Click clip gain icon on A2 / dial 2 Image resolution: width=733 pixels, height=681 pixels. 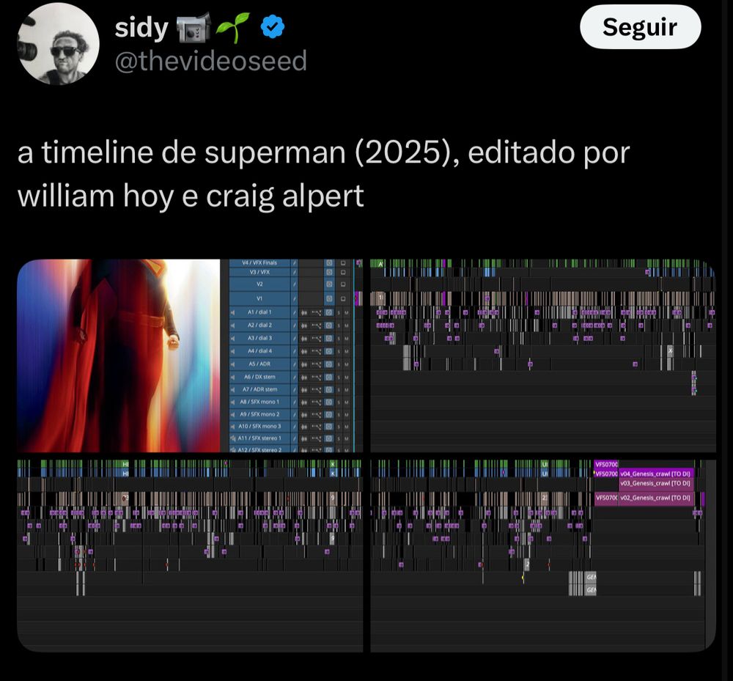click(317, 325)
